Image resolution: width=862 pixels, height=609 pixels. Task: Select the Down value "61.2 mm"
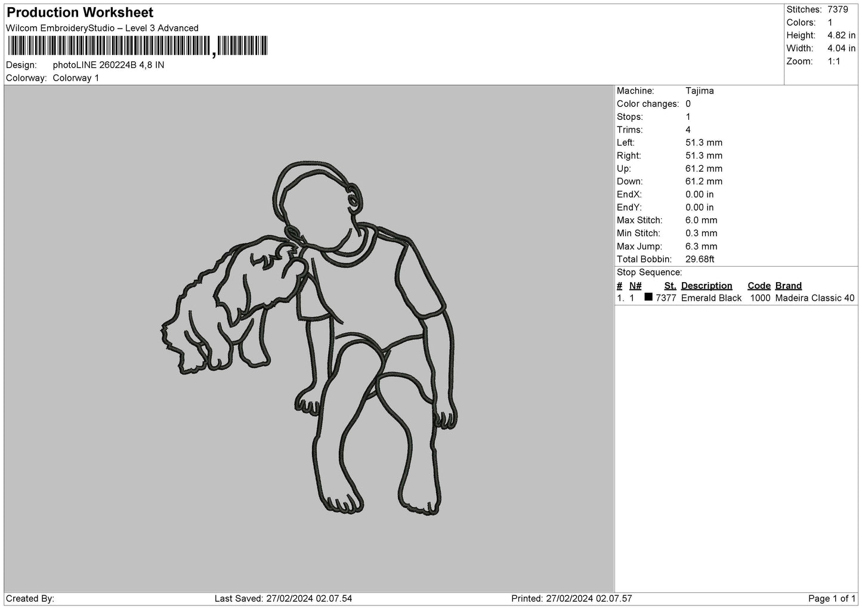click(704, 182)
